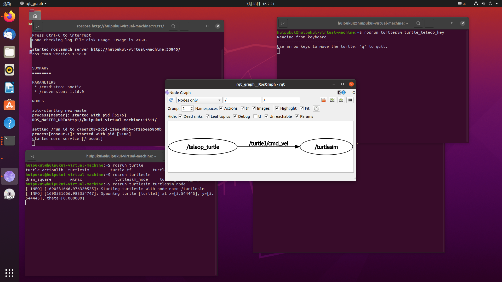Increase the Group depth value

(192, 107)
